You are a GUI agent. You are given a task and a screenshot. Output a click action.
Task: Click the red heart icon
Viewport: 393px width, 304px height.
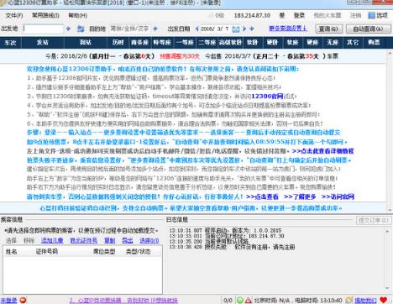pos(384,300)
